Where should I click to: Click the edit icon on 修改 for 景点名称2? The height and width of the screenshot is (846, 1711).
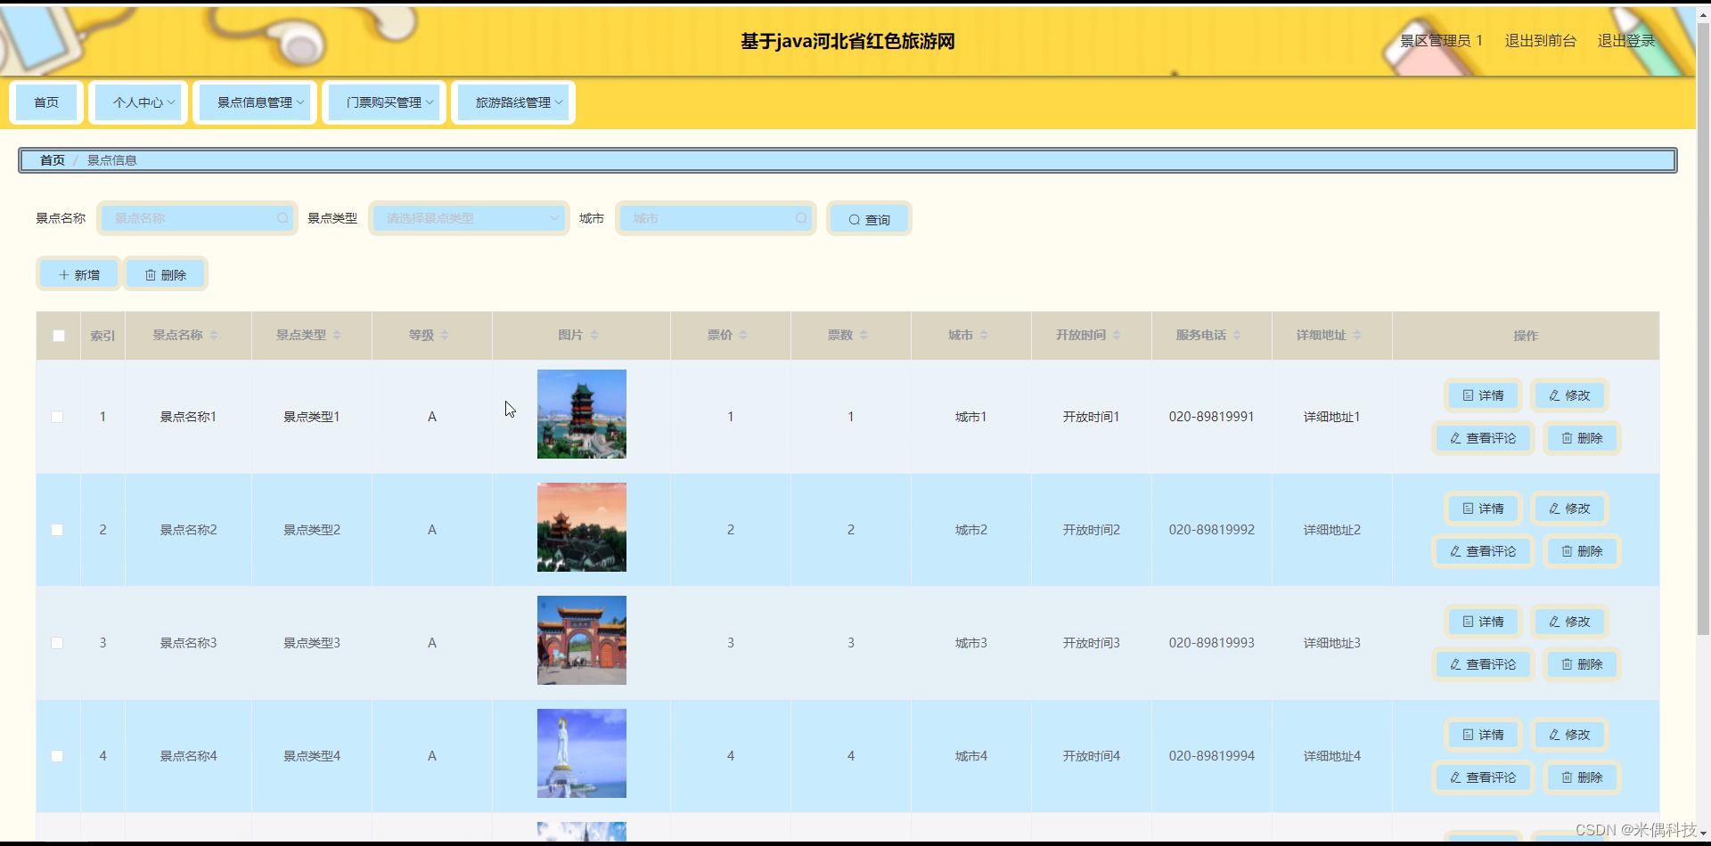click(1554, 508)
